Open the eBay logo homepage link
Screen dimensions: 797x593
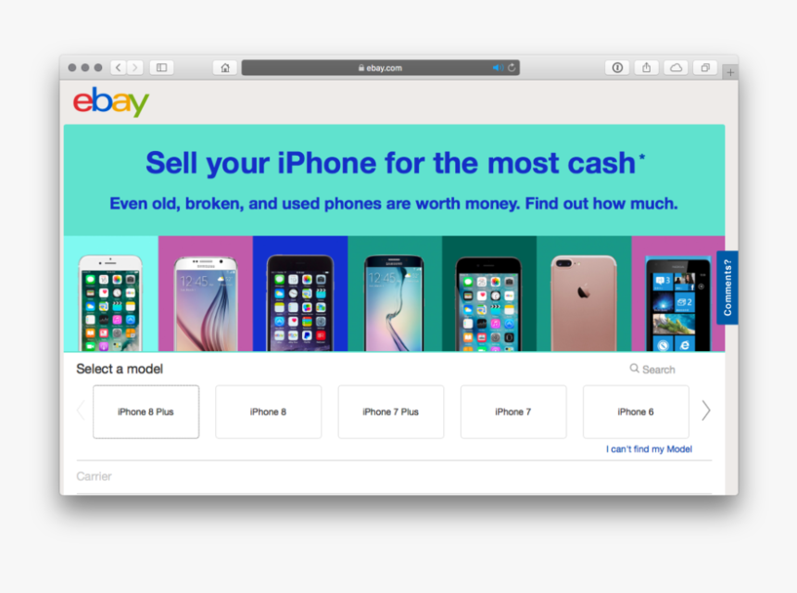(x=111, y=102)
